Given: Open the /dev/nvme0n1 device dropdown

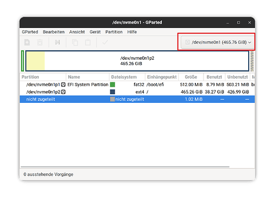Looking at the screenshot, I should [x=217, y=42].
